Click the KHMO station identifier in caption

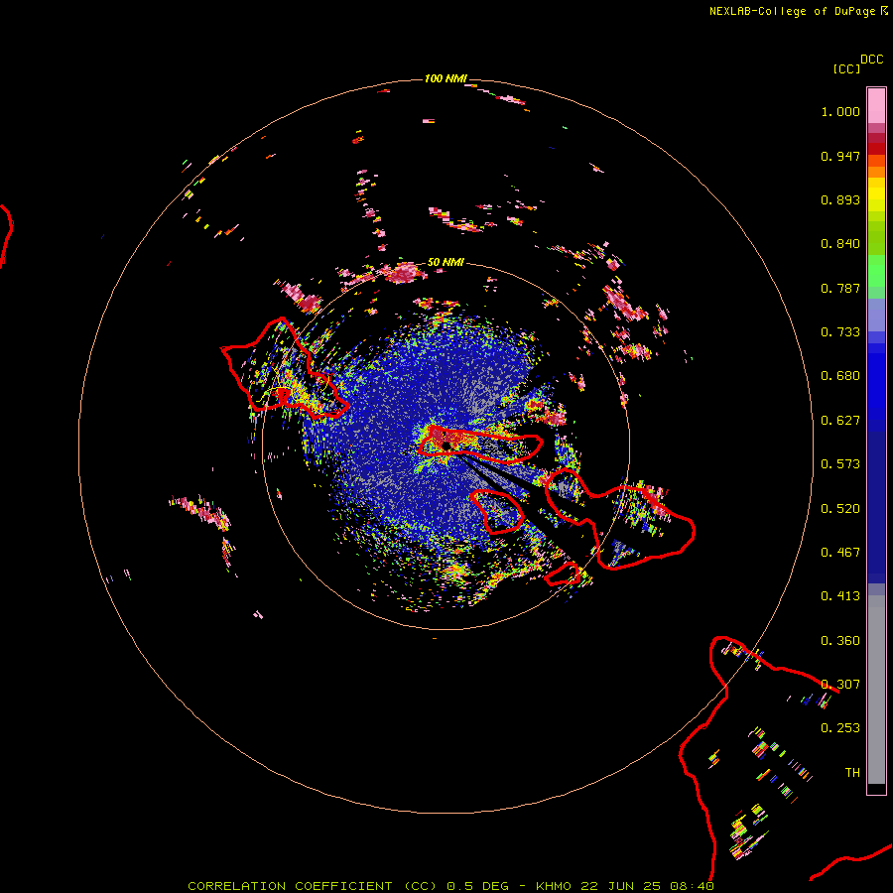point(553,886)
